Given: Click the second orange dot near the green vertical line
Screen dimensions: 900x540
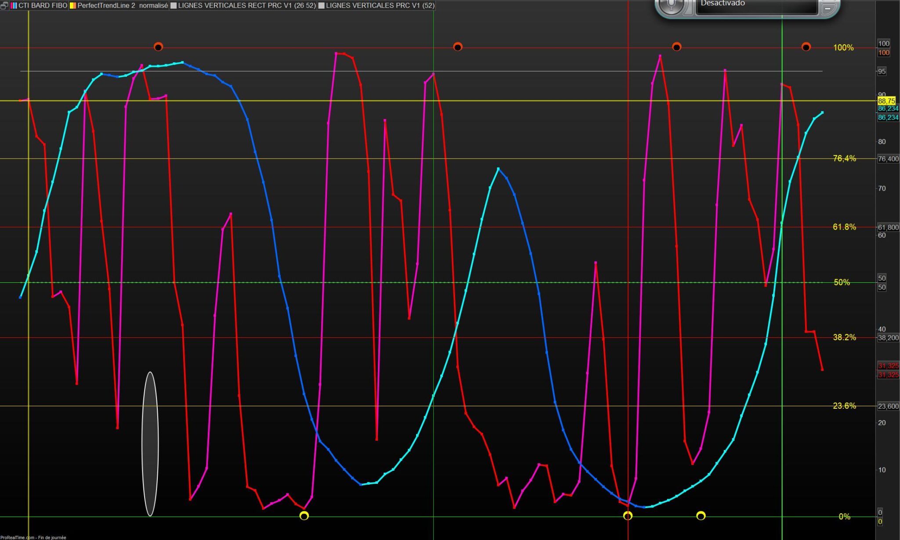Looking at the screenshot, I should pyautogui.click(x=457, y=47).
